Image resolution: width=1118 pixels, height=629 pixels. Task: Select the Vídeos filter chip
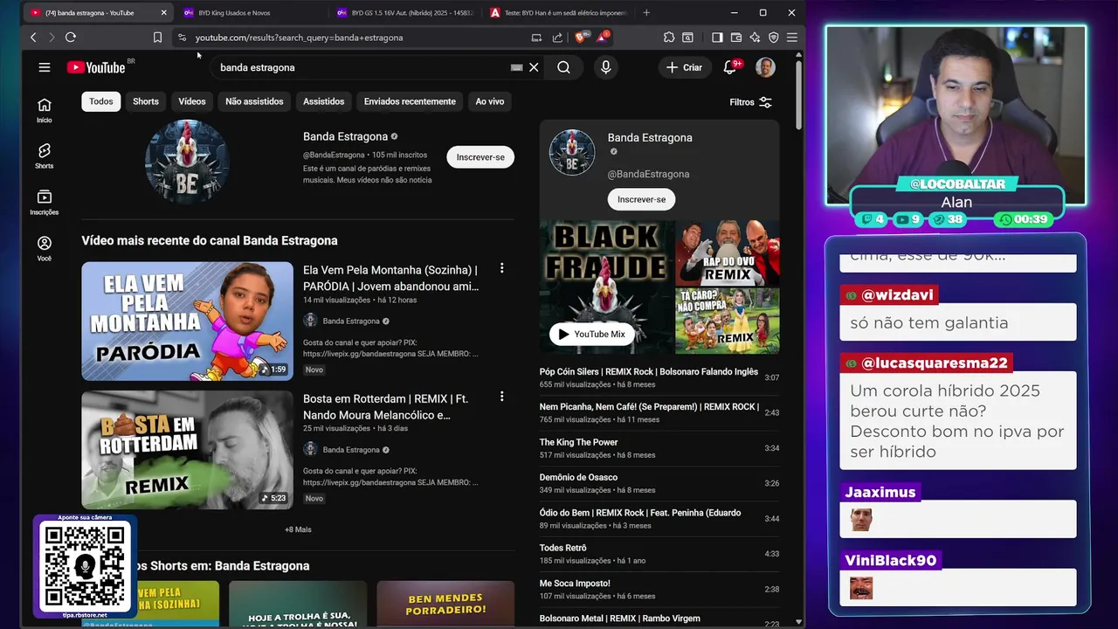(192, 101)
